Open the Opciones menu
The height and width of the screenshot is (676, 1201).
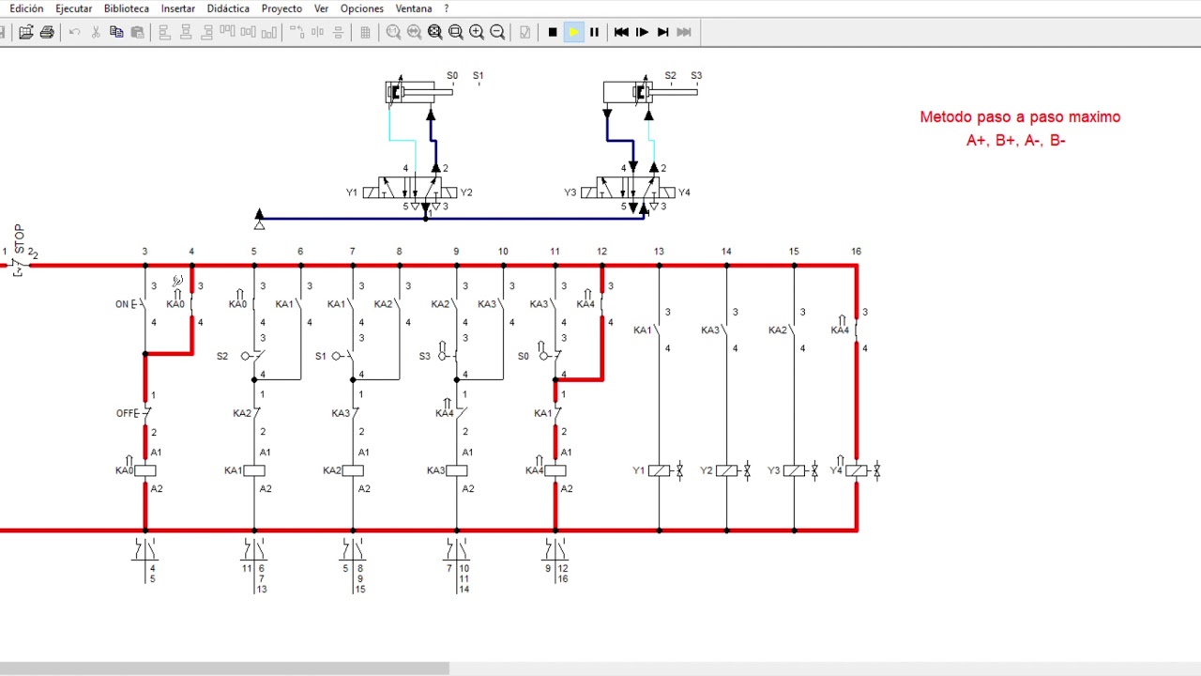click(362, 8)
